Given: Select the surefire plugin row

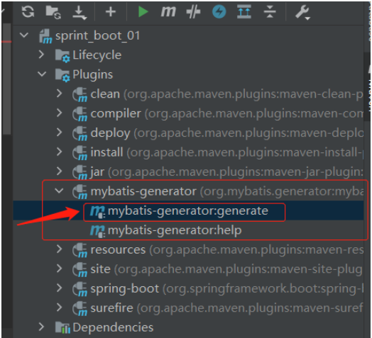Looking at the screenshot, I should pos(188,308).
